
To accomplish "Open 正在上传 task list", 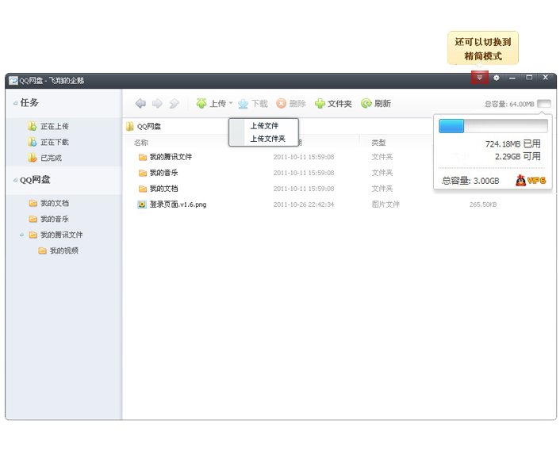I will 48,126.
